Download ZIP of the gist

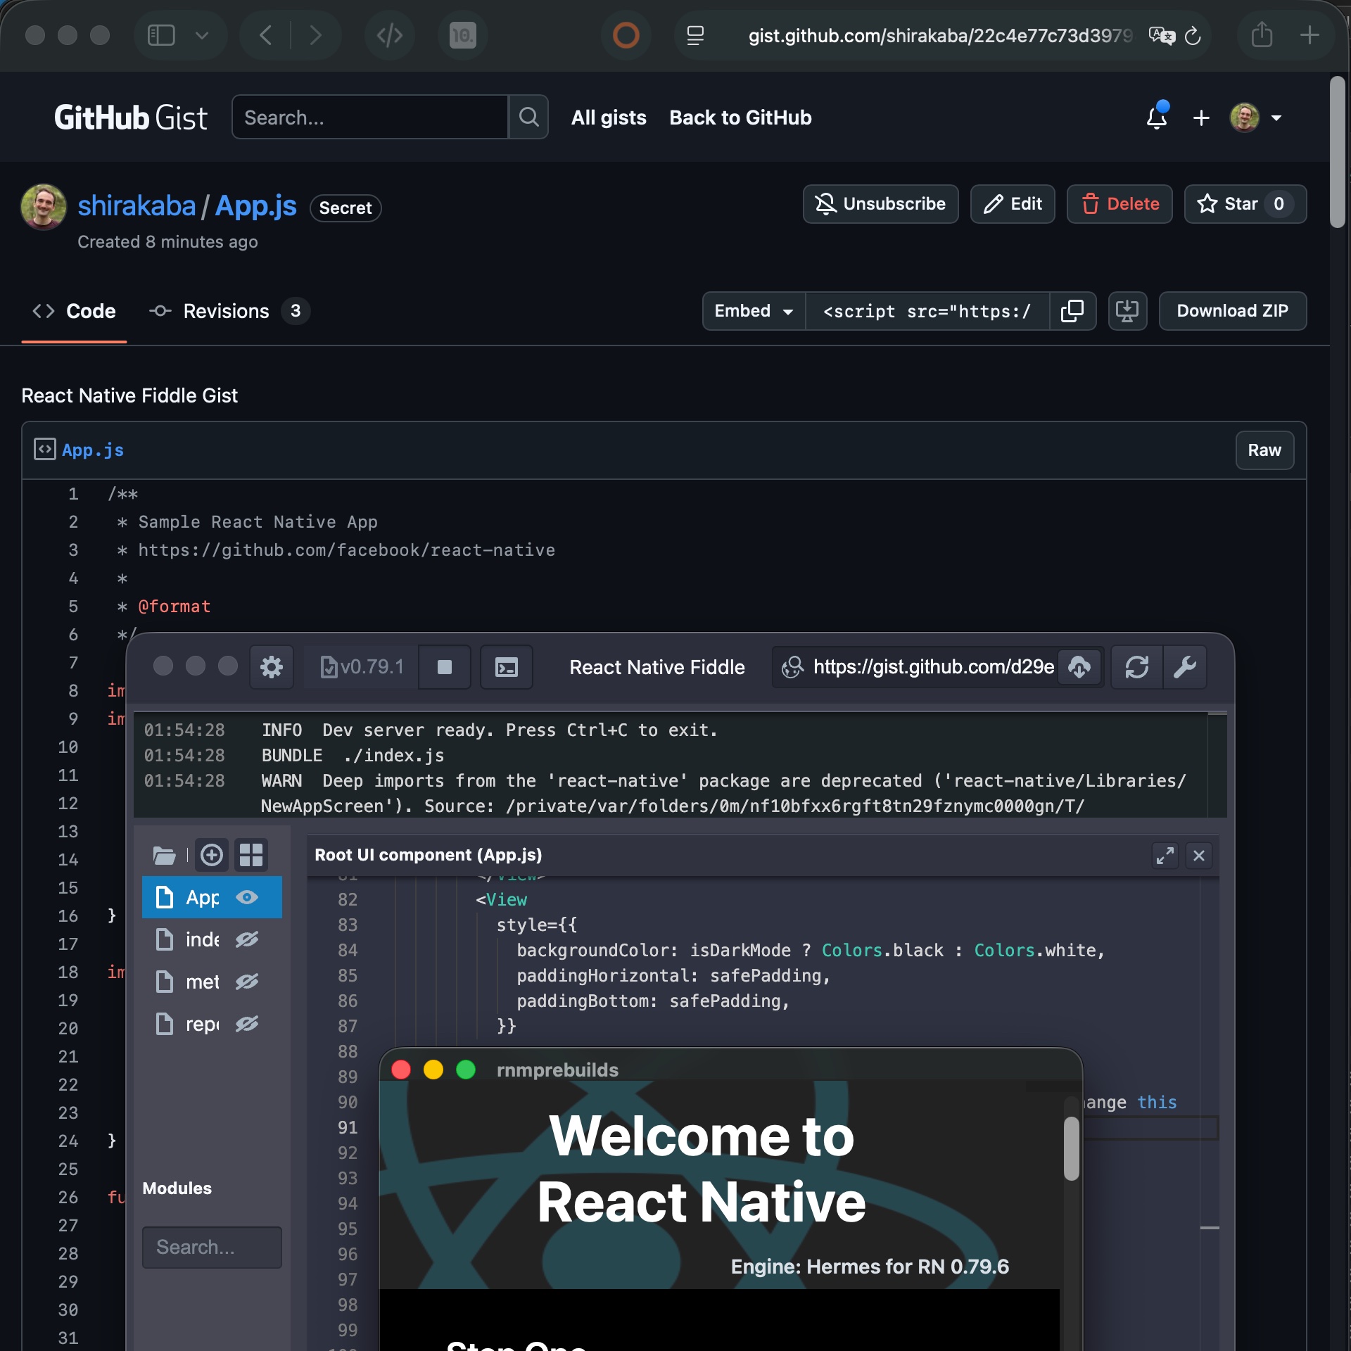(x=1232, y=311)
